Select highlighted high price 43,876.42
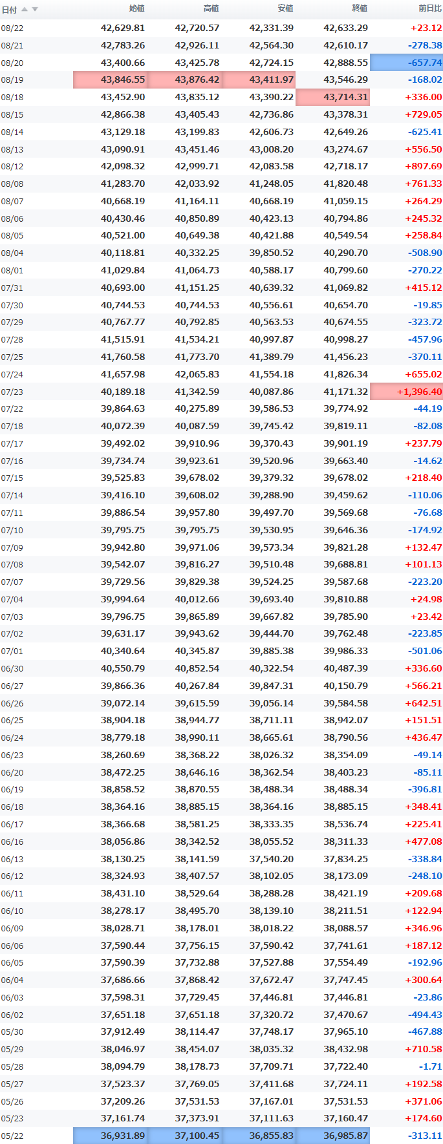Screen dimensions: 443x1144 point(185,79)
